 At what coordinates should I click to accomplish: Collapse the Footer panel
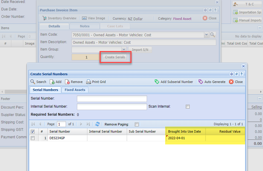260,99
